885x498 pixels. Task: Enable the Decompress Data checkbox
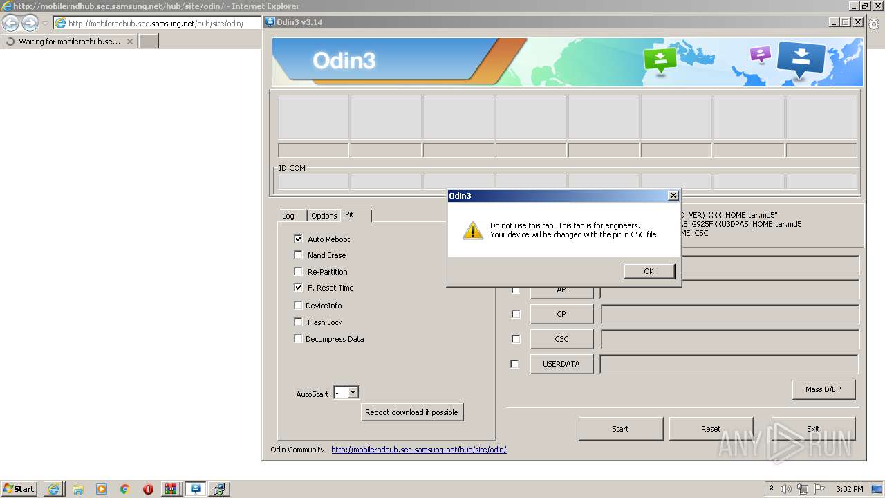click(298, 338)
